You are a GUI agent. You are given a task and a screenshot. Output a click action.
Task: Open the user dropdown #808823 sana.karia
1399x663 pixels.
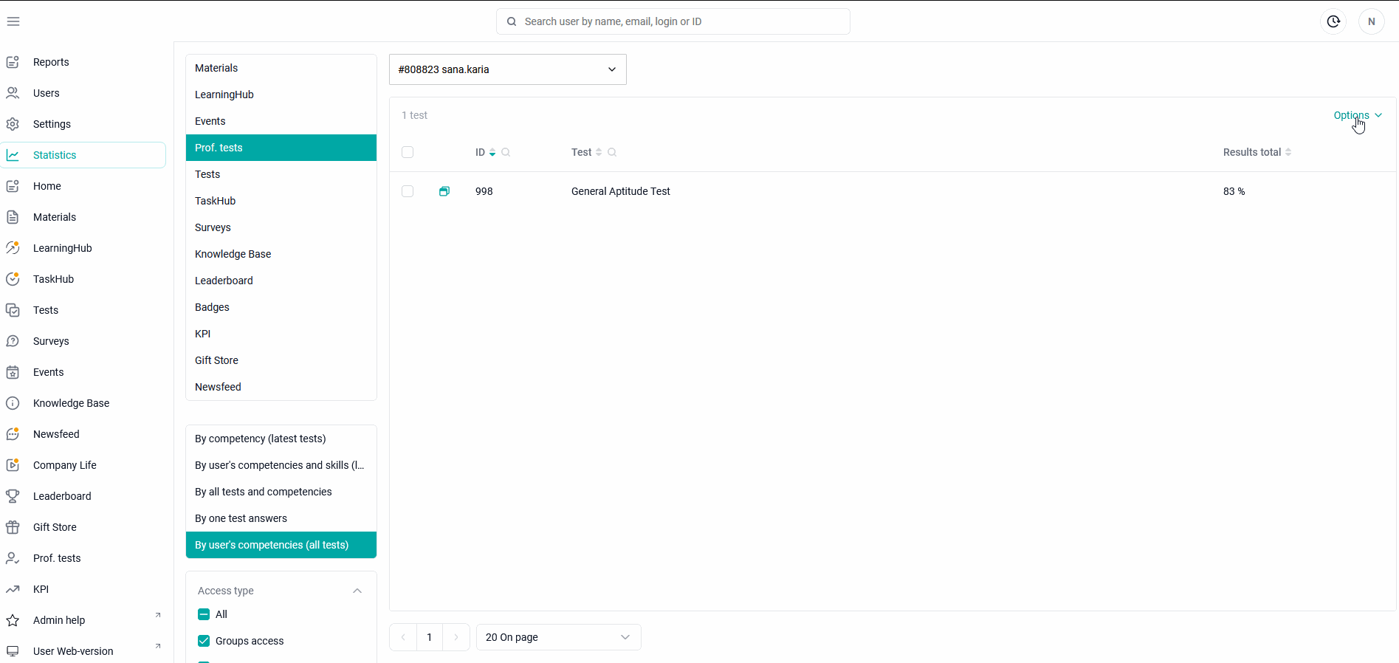508,69
